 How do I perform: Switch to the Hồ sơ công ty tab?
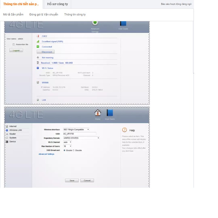(x=58, y=4)
